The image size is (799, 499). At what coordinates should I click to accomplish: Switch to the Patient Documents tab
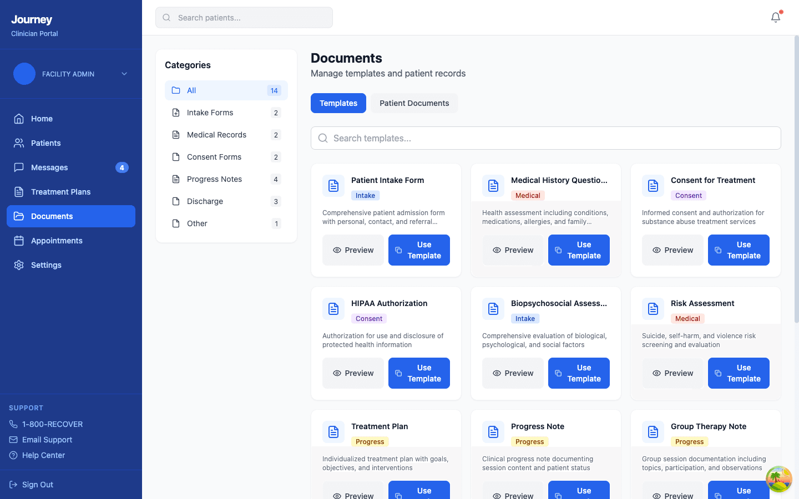click(x=413, y=103)
